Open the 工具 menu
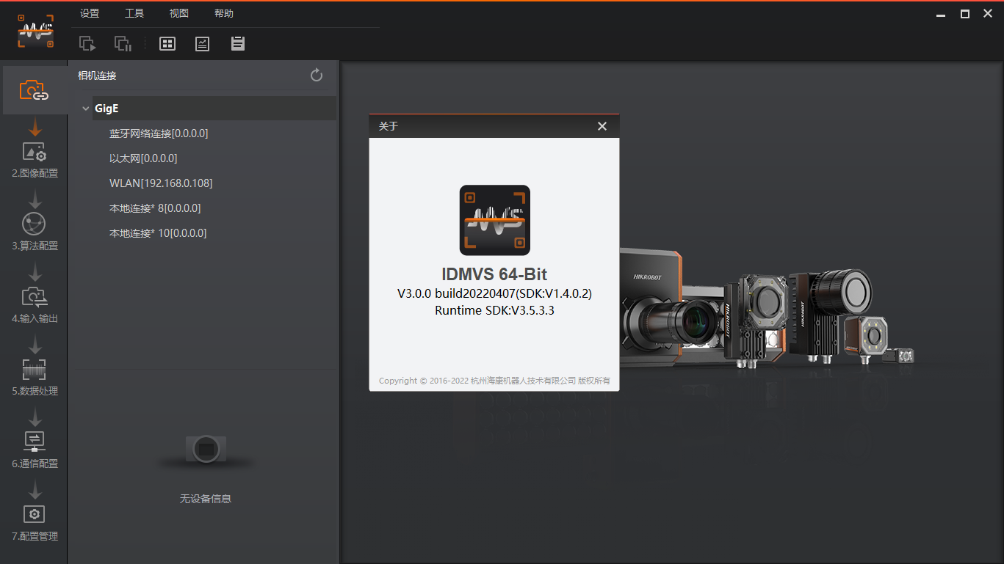This screenshot has width=1004, height=564. click(x=134, y=13)
